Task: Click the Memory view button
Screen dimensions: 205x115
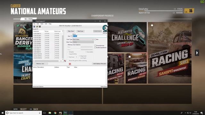Action: [40, 64]
